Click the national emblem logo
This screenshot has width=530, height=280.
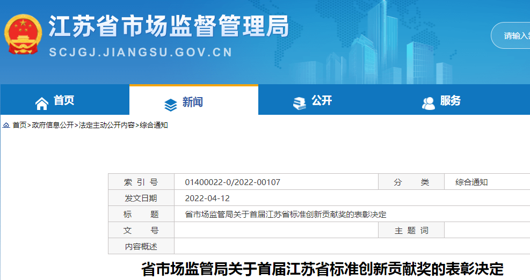click(23, 34)
